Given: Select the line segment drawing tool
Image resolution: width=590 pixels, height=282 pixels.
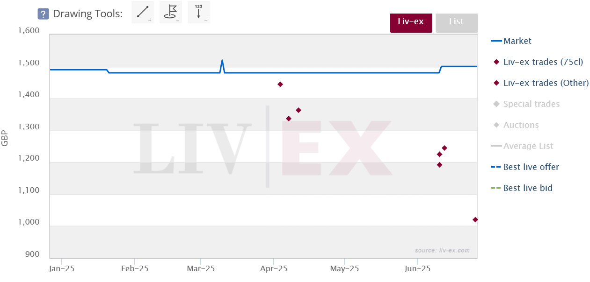Looking at the screenshot, I should point(143,12).
